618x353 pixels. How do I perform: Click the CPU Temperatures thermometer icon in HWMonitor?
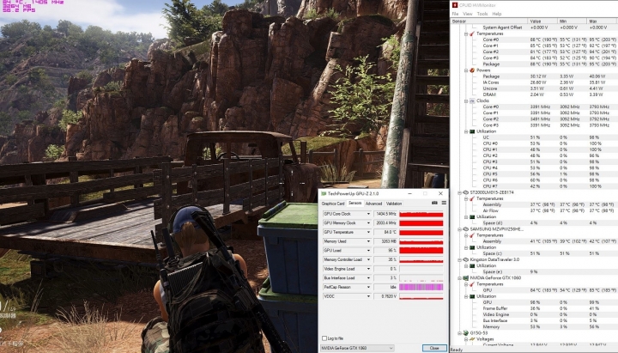pos(472,33)
